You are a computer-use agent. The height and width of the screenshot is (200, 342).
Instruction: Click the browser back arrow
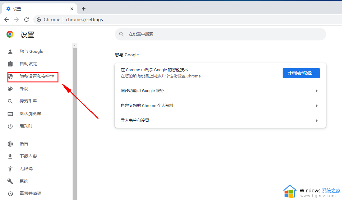pyautogui.click(x=7, y=20)
